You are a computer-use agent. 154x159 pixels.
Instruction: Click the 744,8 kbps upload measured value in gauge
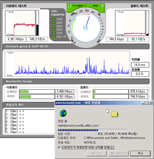[138, 96]
